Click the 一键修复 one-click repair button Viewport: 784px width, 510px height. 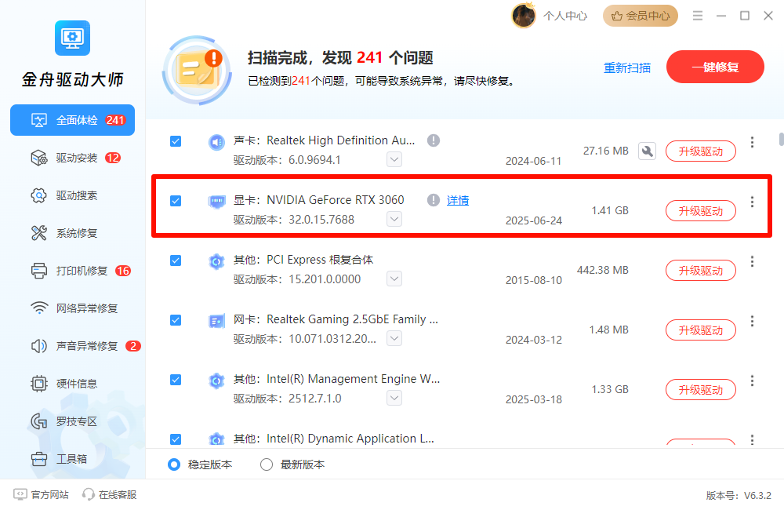click(x=715, y=67)
